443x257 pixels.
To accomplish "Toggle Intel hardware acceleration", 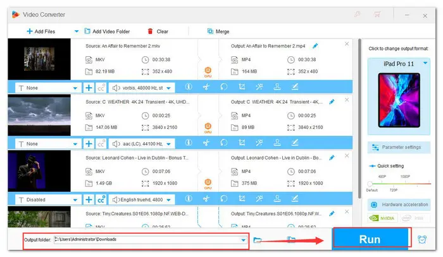I will tap(415, 218).
